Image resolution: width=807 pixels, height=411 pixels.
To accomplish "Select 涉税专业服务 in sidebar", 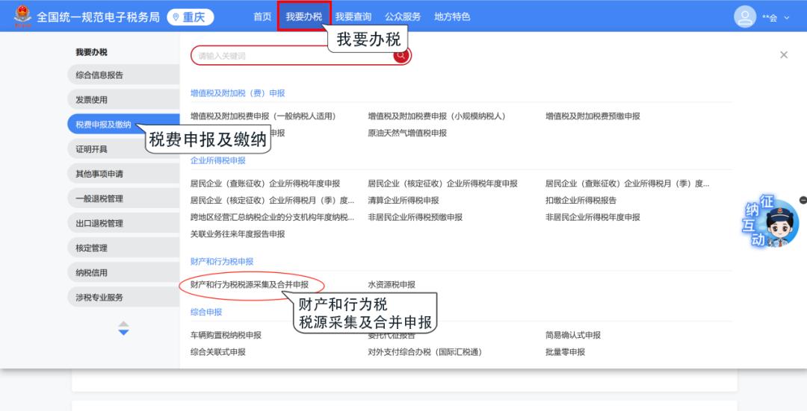I will click(x=123, y=297).
